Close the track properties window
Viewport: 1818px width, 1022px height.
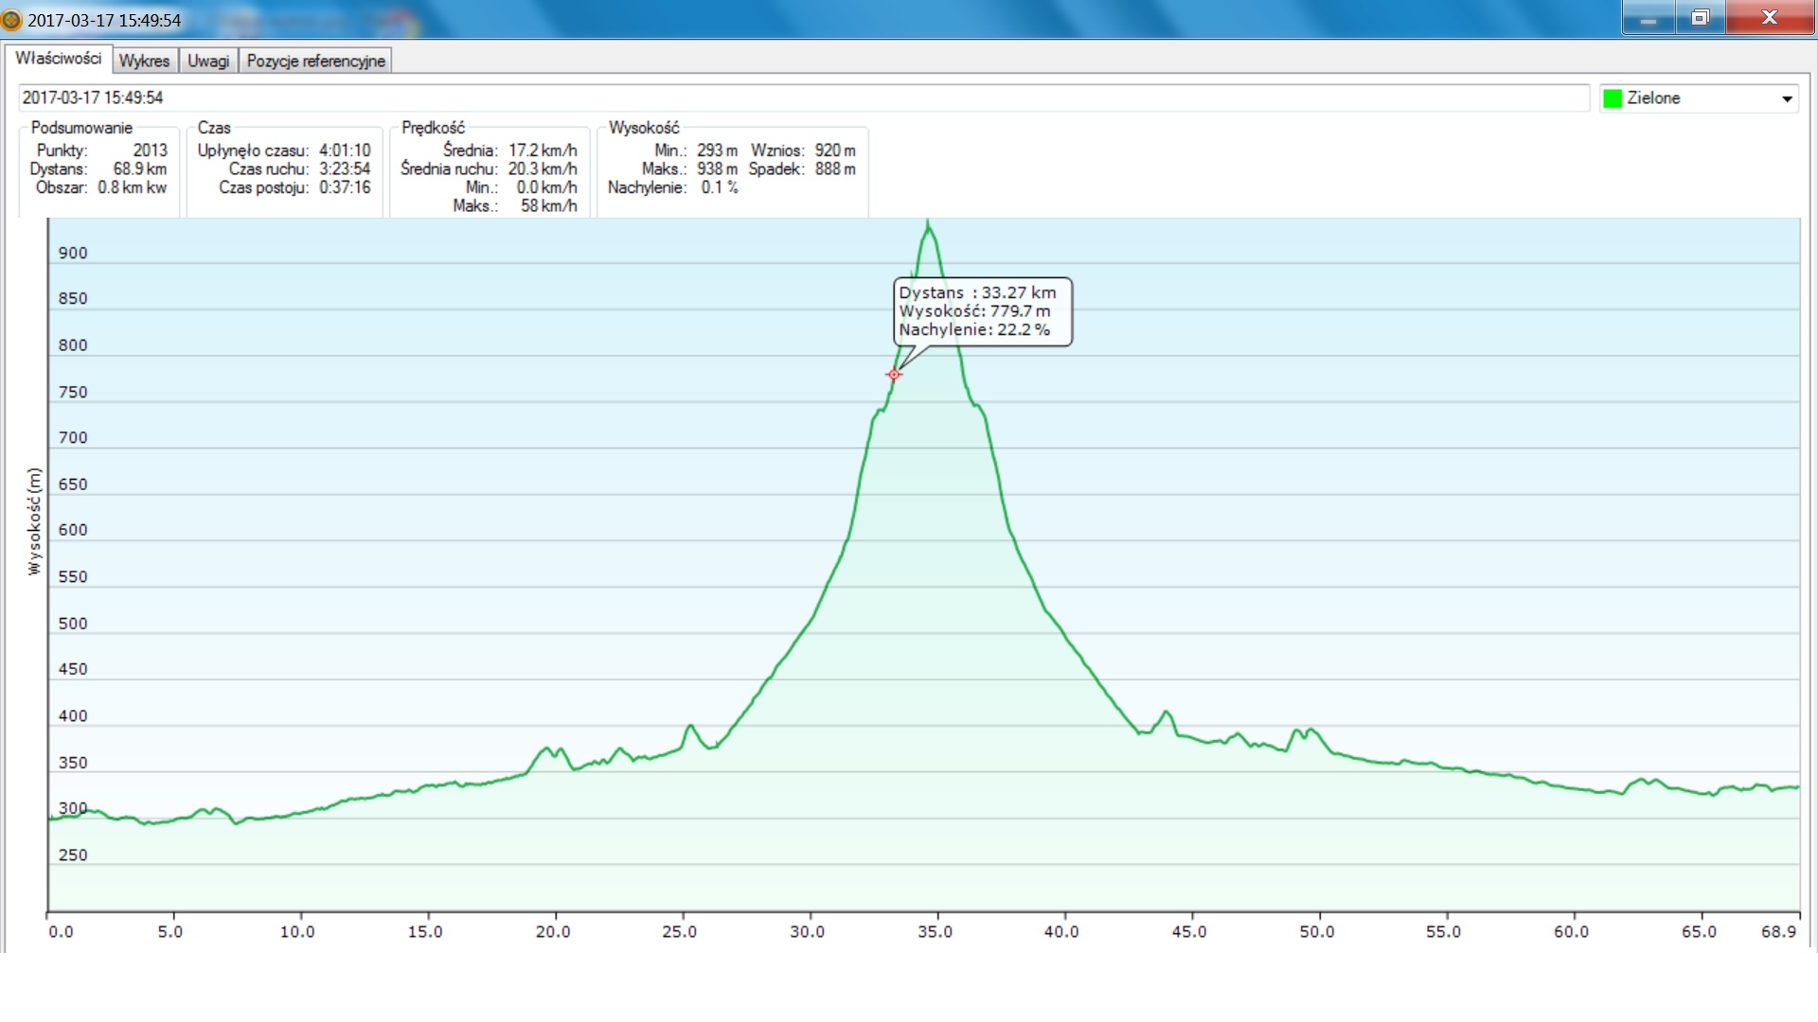(x=1769, y=18)
